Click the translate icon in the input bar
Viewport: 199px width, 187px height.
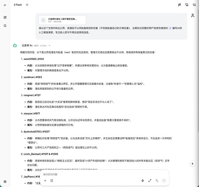point(157,181)
